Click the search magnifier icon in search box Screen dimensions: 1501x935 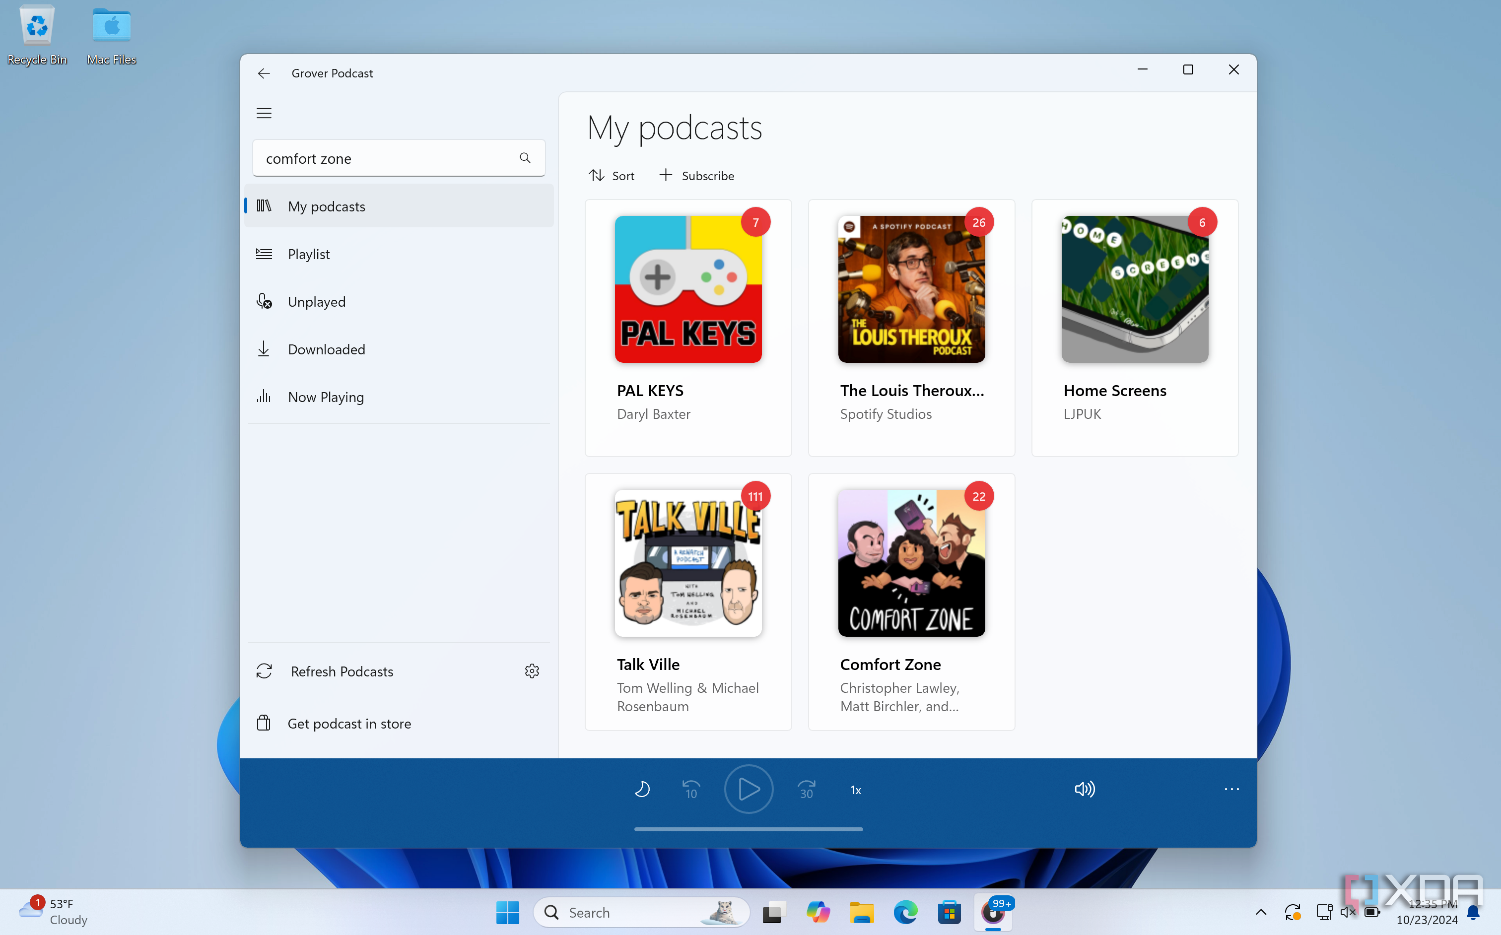(x=525, y=158)
